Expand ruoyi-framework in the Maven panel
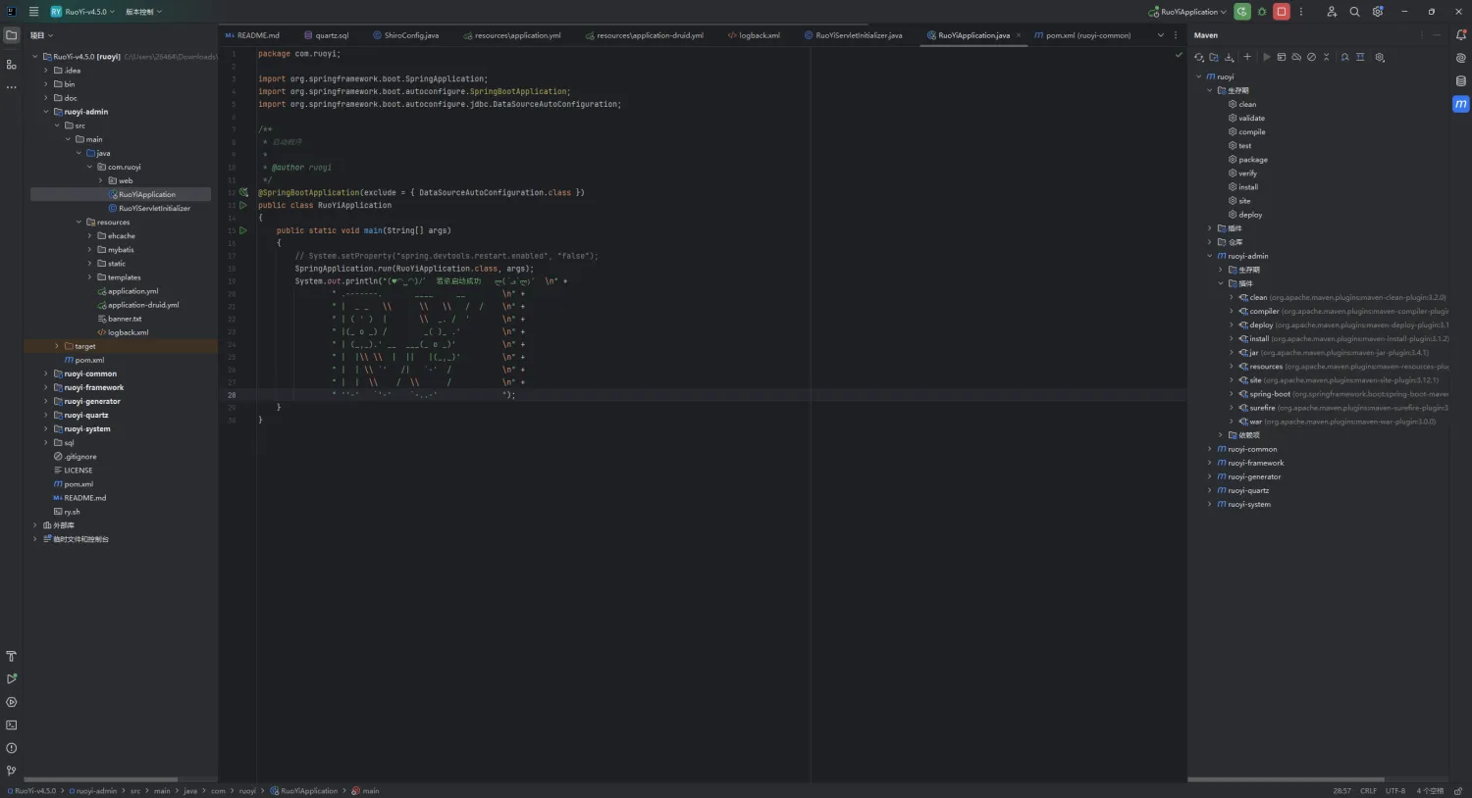This screenshot has height=798, width=1472. pos(1209,463)
